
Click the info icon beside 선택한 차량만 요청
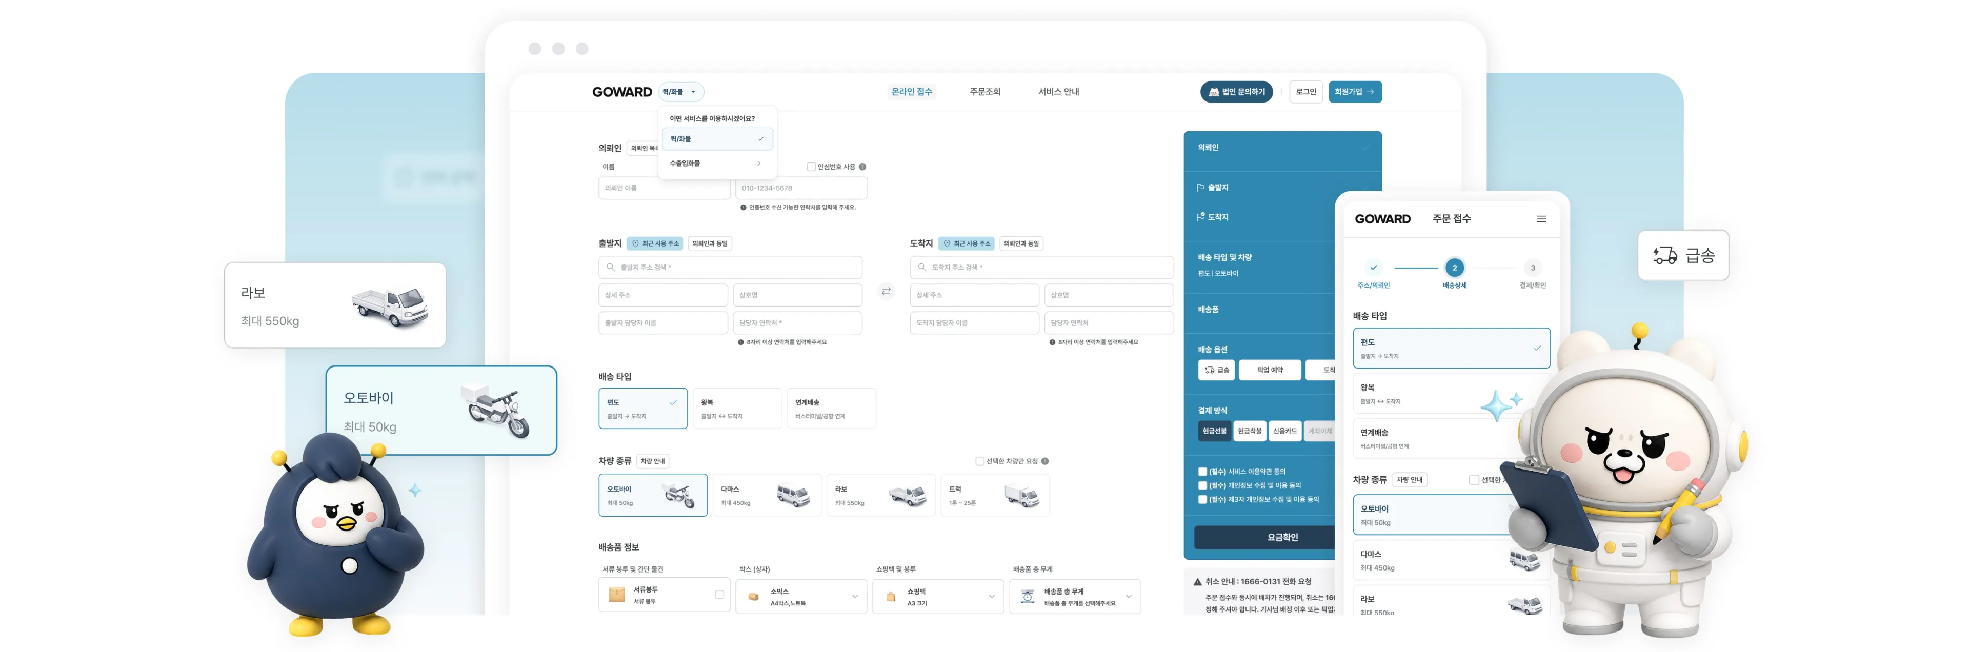(x=1045, y=462)
